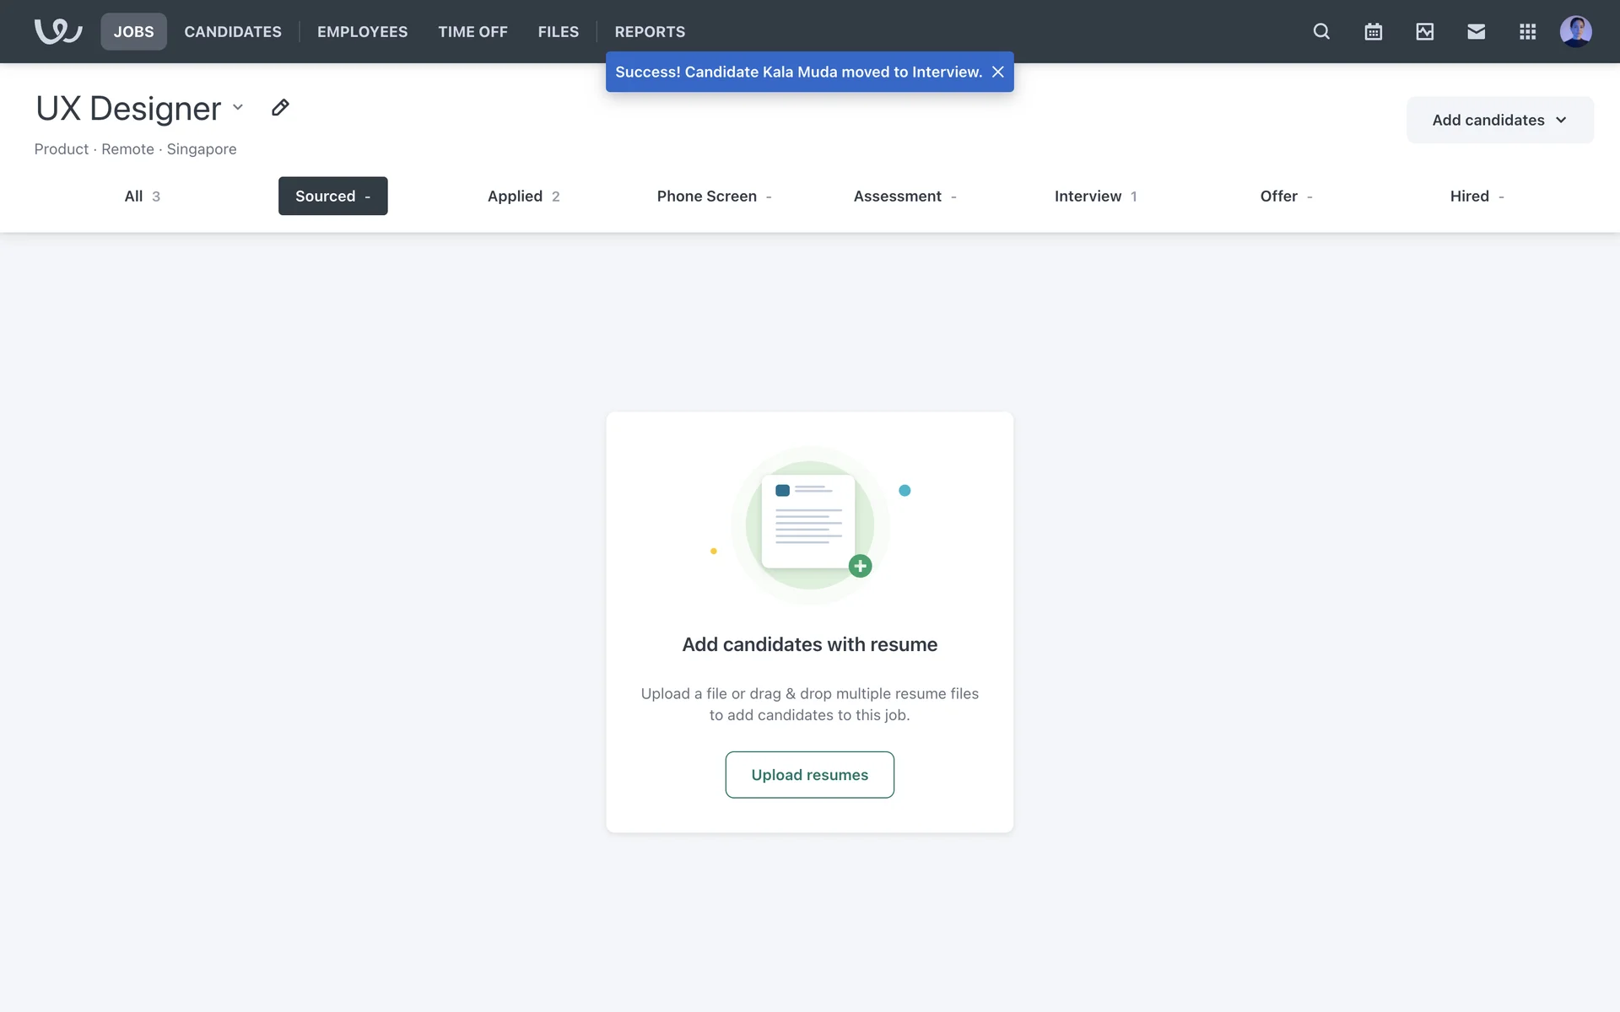Expand the UX Designer job title dropdown
Screen dimensions: 1620x1012
tap(238, 107)
